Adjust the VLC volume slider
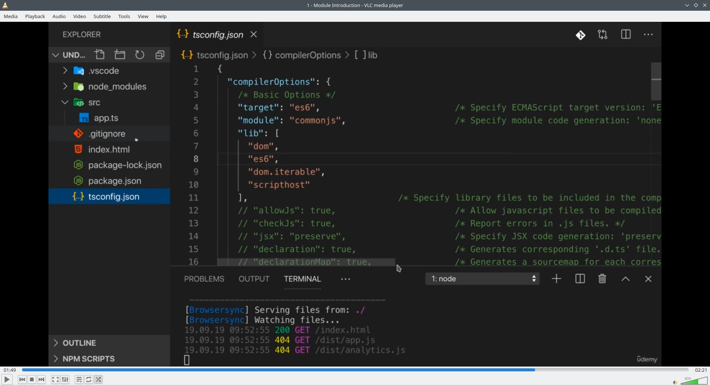The width and height of the screenshot is (710, 385). (694, 381)
